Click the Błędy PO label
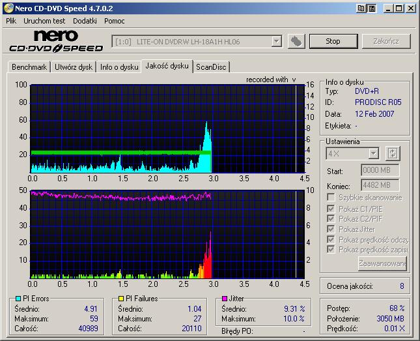This screenshot has height=341, width=420. click(x=237, y=332)
